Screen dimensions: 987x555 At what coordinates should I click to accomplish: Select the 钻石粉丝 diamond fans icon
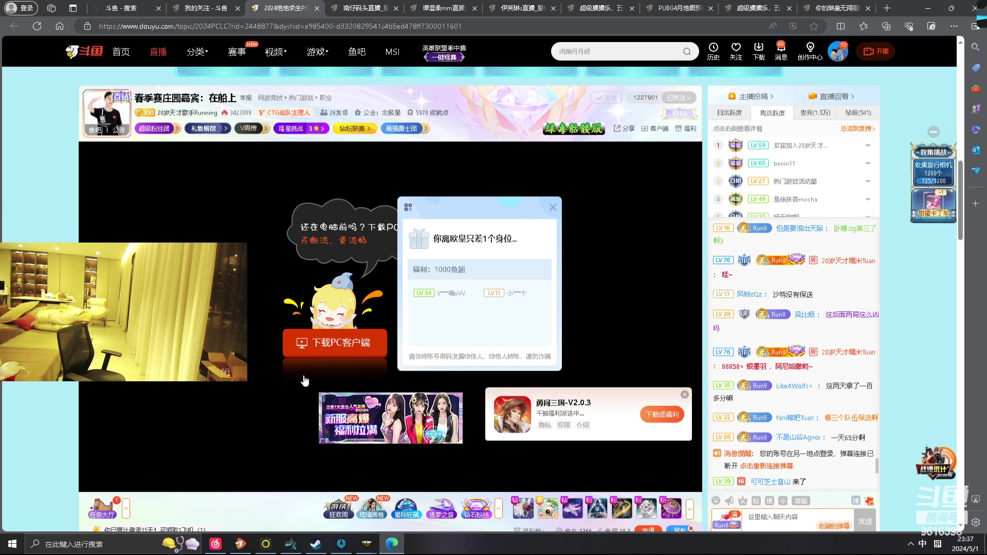pyautogui.click(x=476, y=509)
